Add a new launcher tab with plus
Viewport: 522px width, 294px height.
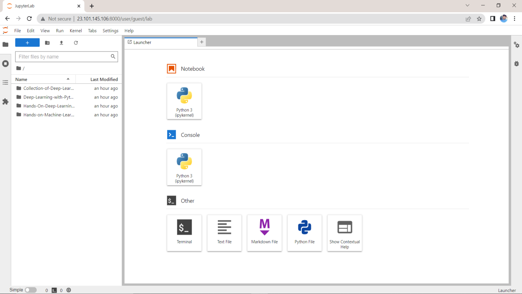(202, 42)
